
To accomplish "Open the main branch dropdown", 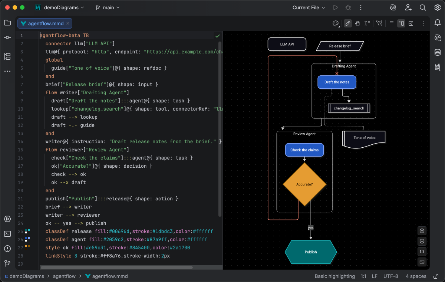I will (108, 7).
